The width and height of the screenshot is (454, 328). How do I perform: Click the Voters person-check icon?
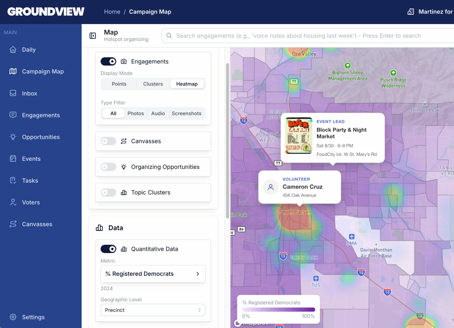pos(13,202)
